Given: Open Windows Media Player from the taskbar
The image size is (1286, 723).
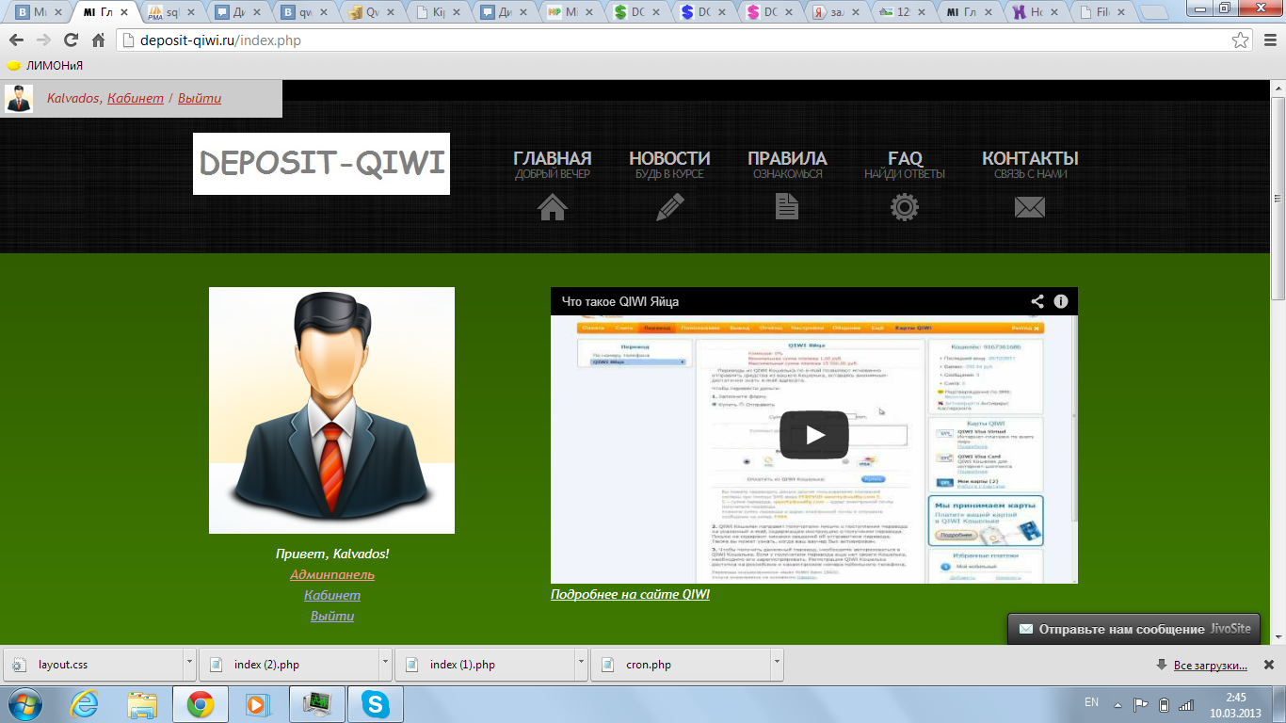Looking at the screenshot, I should pyautogui.click(x=256, y=704).
